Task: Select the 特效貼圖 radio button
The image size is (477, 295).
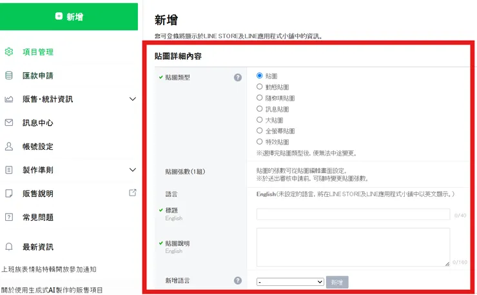Action: [260, 141]
